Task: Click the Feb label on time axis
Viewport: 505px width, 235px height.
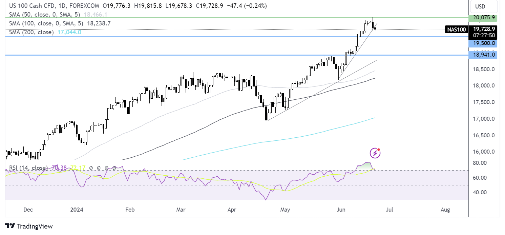Action: (x=130, y=210)
